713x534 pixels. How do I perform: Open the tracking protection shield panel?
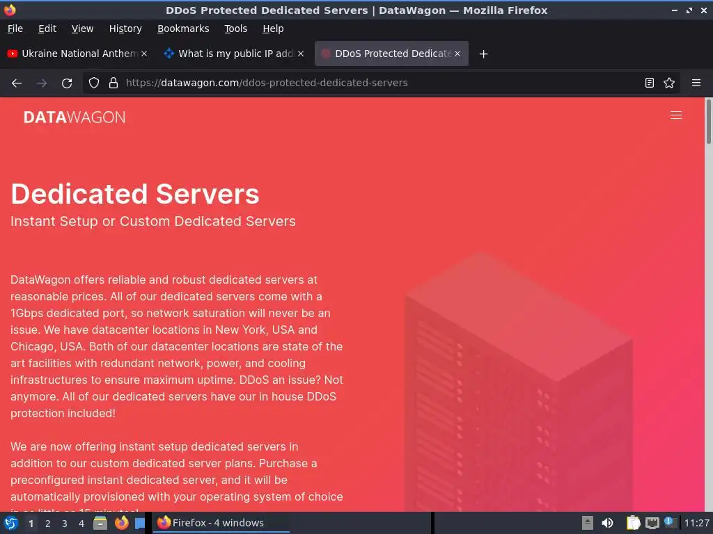(94, 83)
